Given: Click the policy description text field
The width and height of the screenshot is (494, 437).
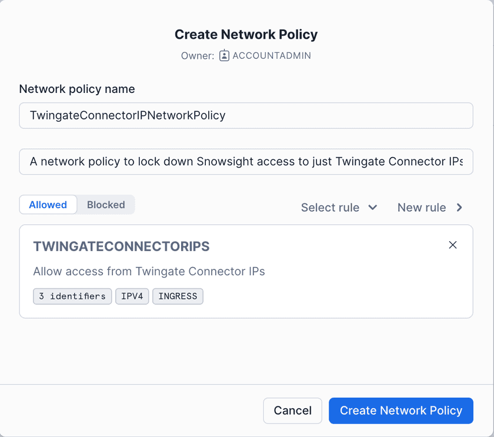Looking at the screenshot, I should tap(246, 162).
